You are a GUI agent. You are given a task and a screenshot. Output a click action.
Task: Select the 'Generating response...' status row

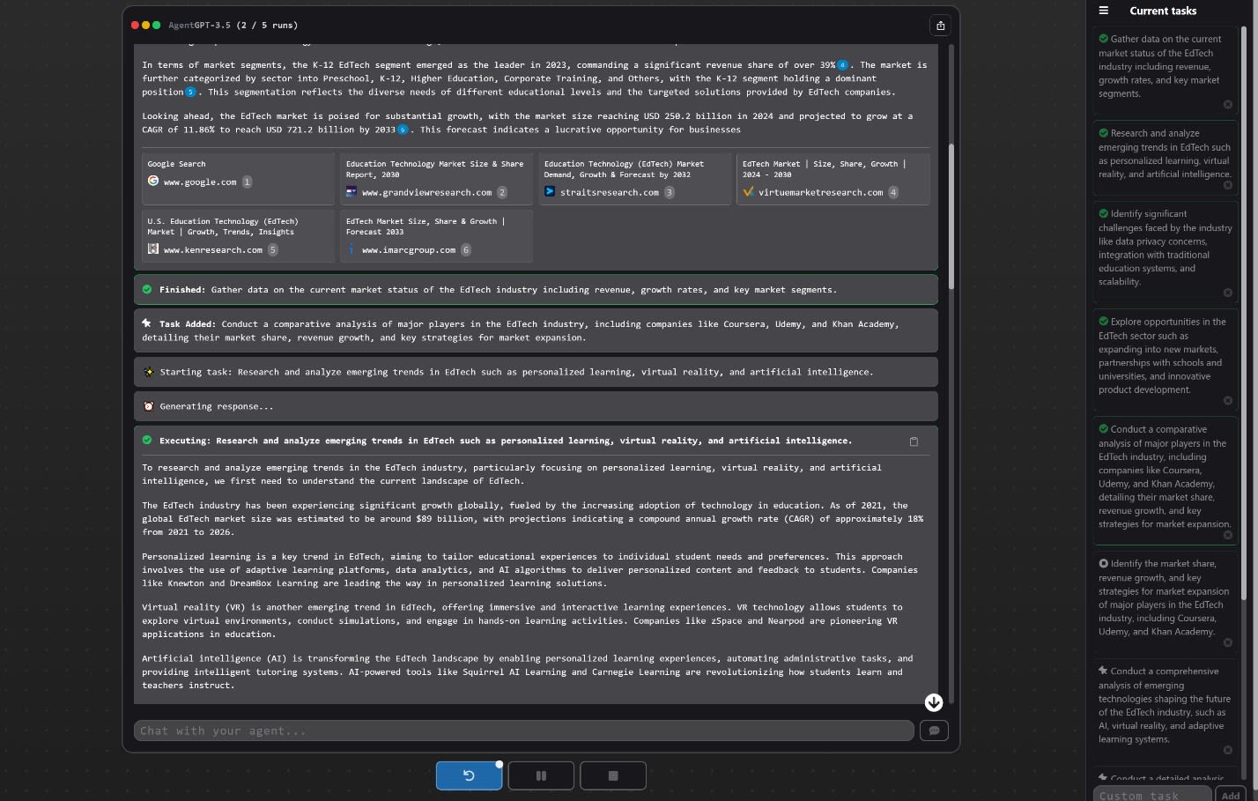[536, 406]
